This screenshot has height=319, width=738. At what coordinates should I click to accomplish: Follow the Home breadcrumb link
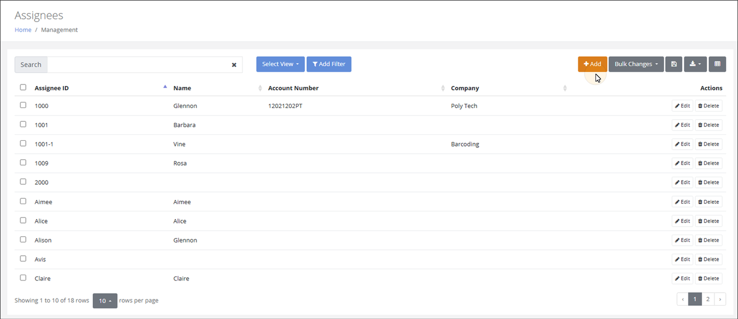[23, 30]
